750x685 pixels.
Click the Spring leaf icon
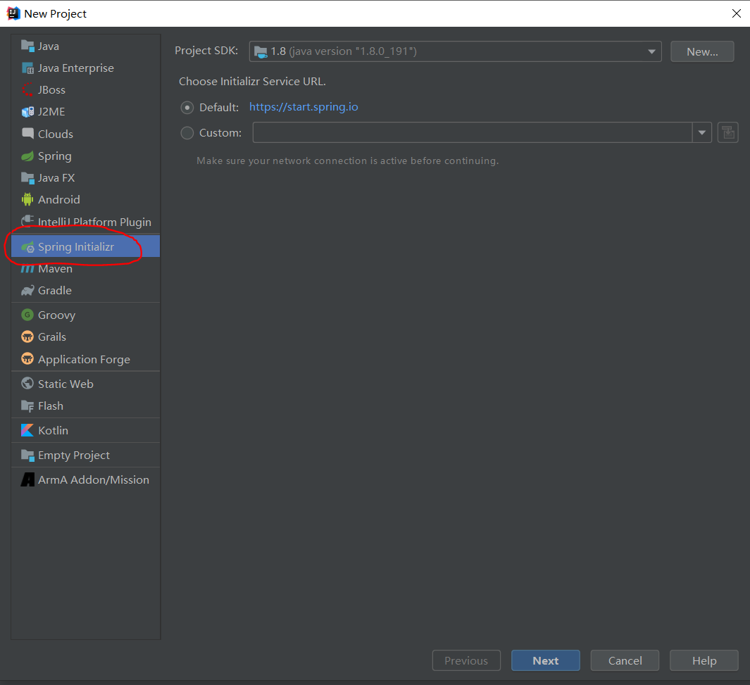(27, 156)
